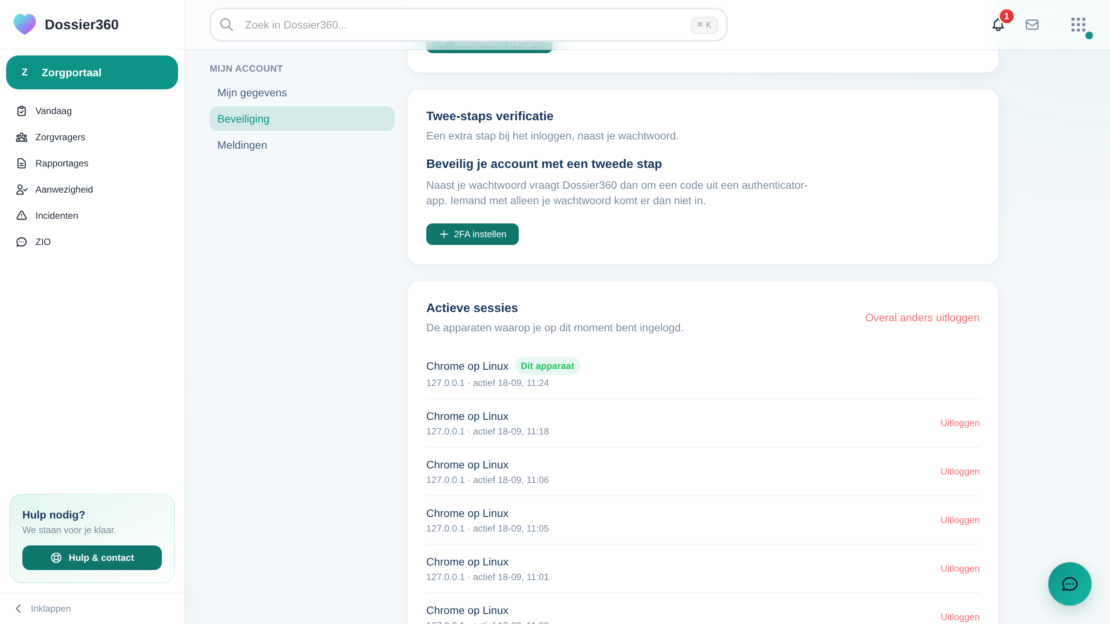This screenshot has height=624, width=1110.
Task: Click the ZIO chat icon
Action: point(22,242)
